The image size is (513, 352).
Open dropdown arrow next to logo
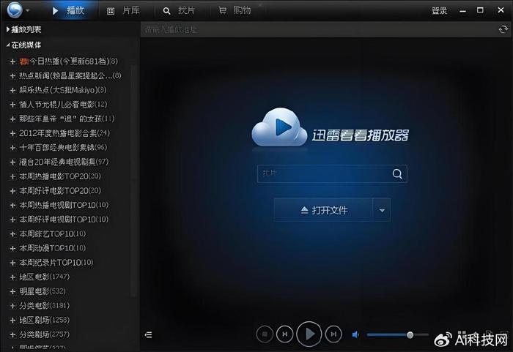tap(28, 10)
